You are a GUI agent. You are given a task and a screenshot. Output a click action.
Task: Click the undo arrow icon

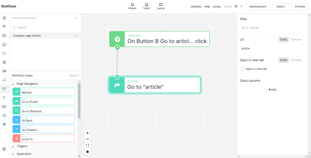click(x=236, y=6)
